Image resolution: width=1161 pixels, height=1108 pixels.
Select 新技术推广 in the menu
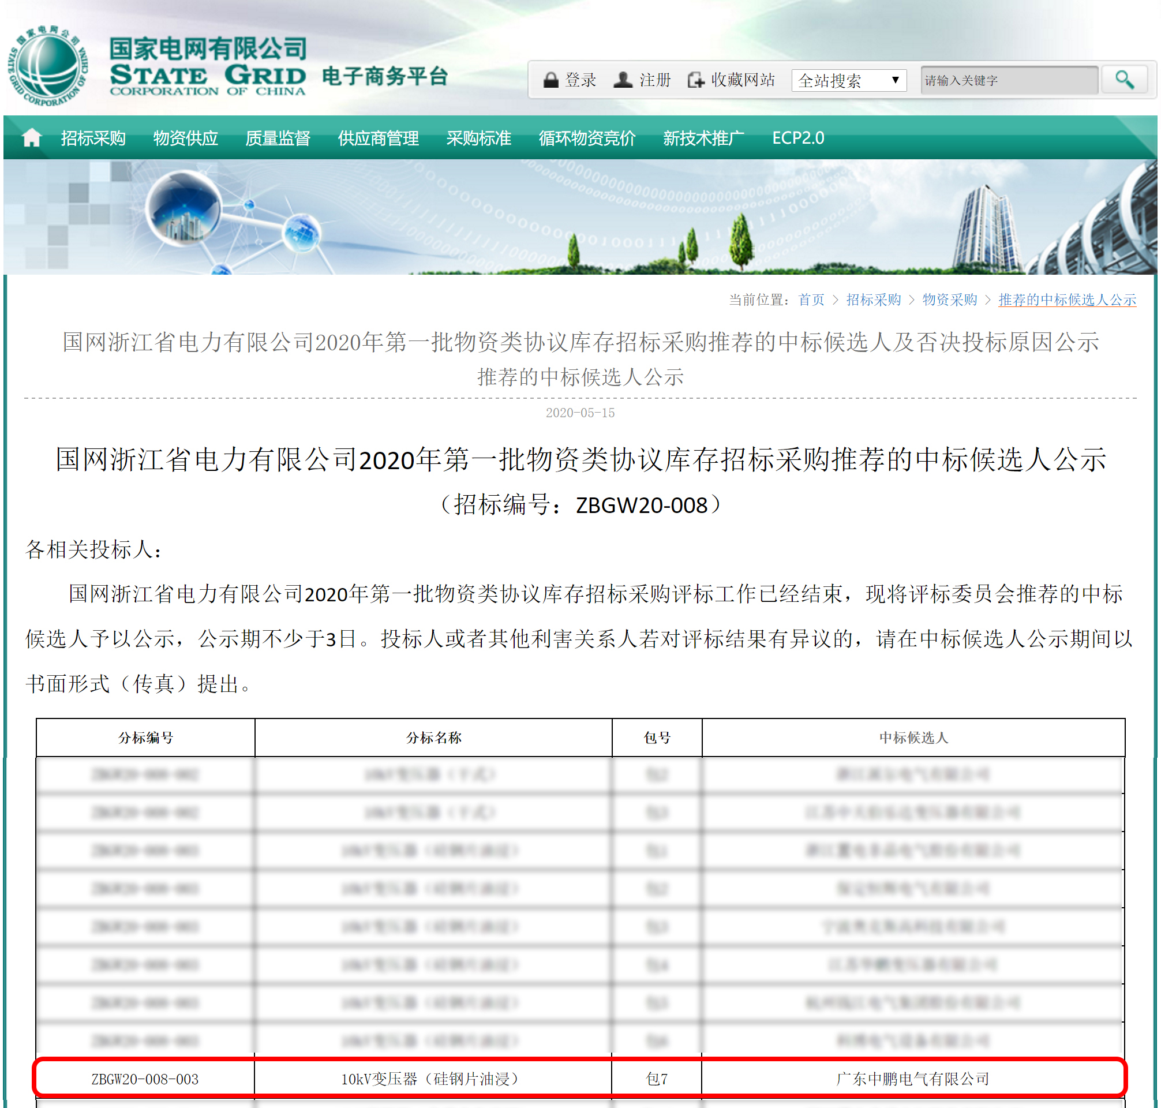(703, 138)
